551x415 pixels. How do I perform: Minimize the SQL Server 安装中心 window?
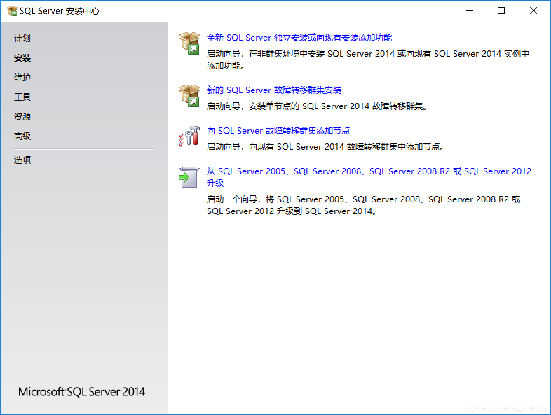pos(469,11)
